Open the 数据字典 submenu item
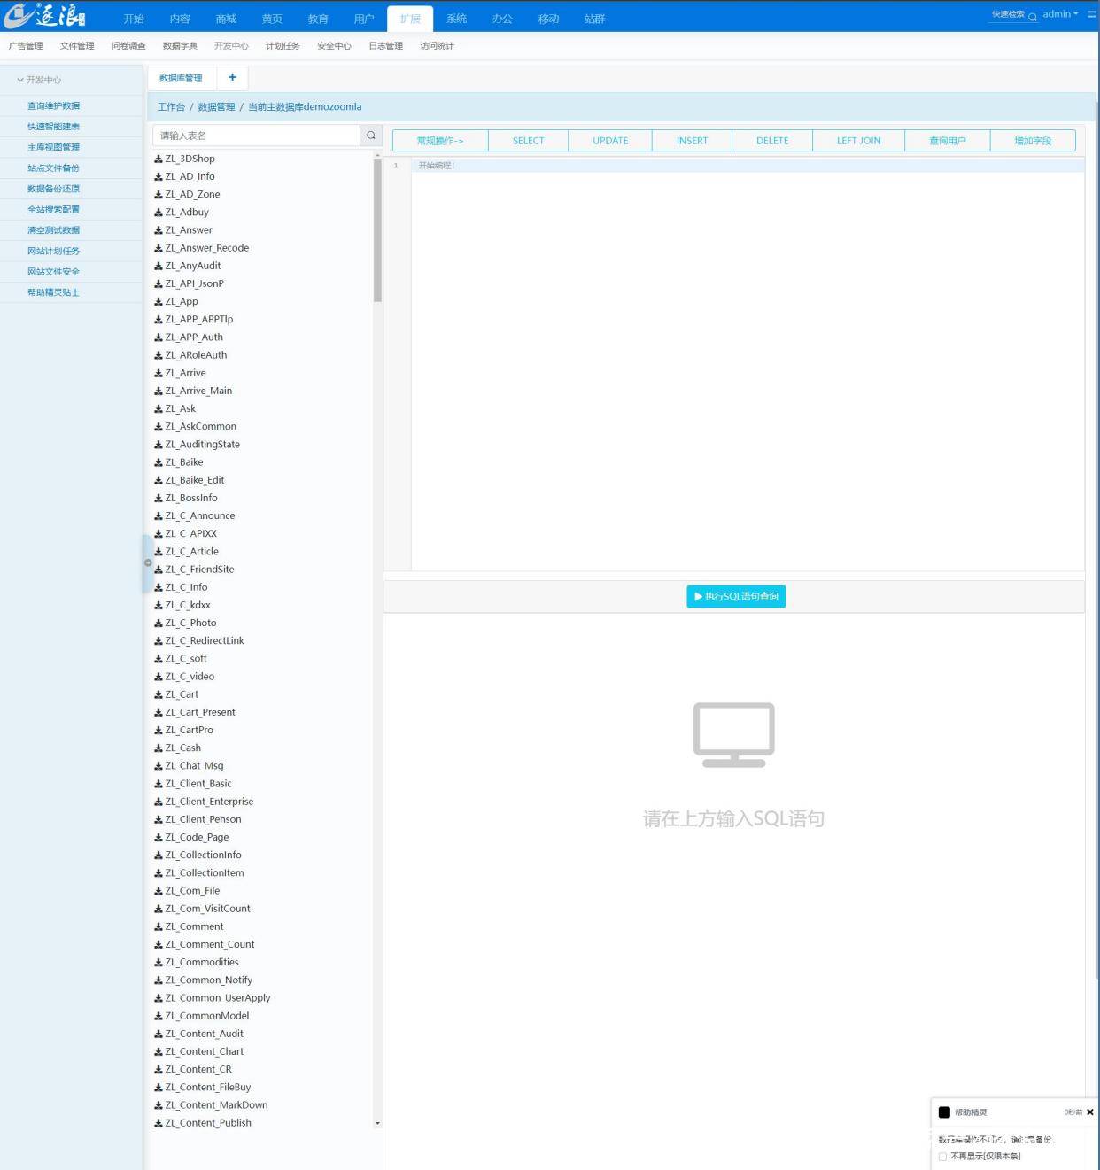 (x=180, y=46)
